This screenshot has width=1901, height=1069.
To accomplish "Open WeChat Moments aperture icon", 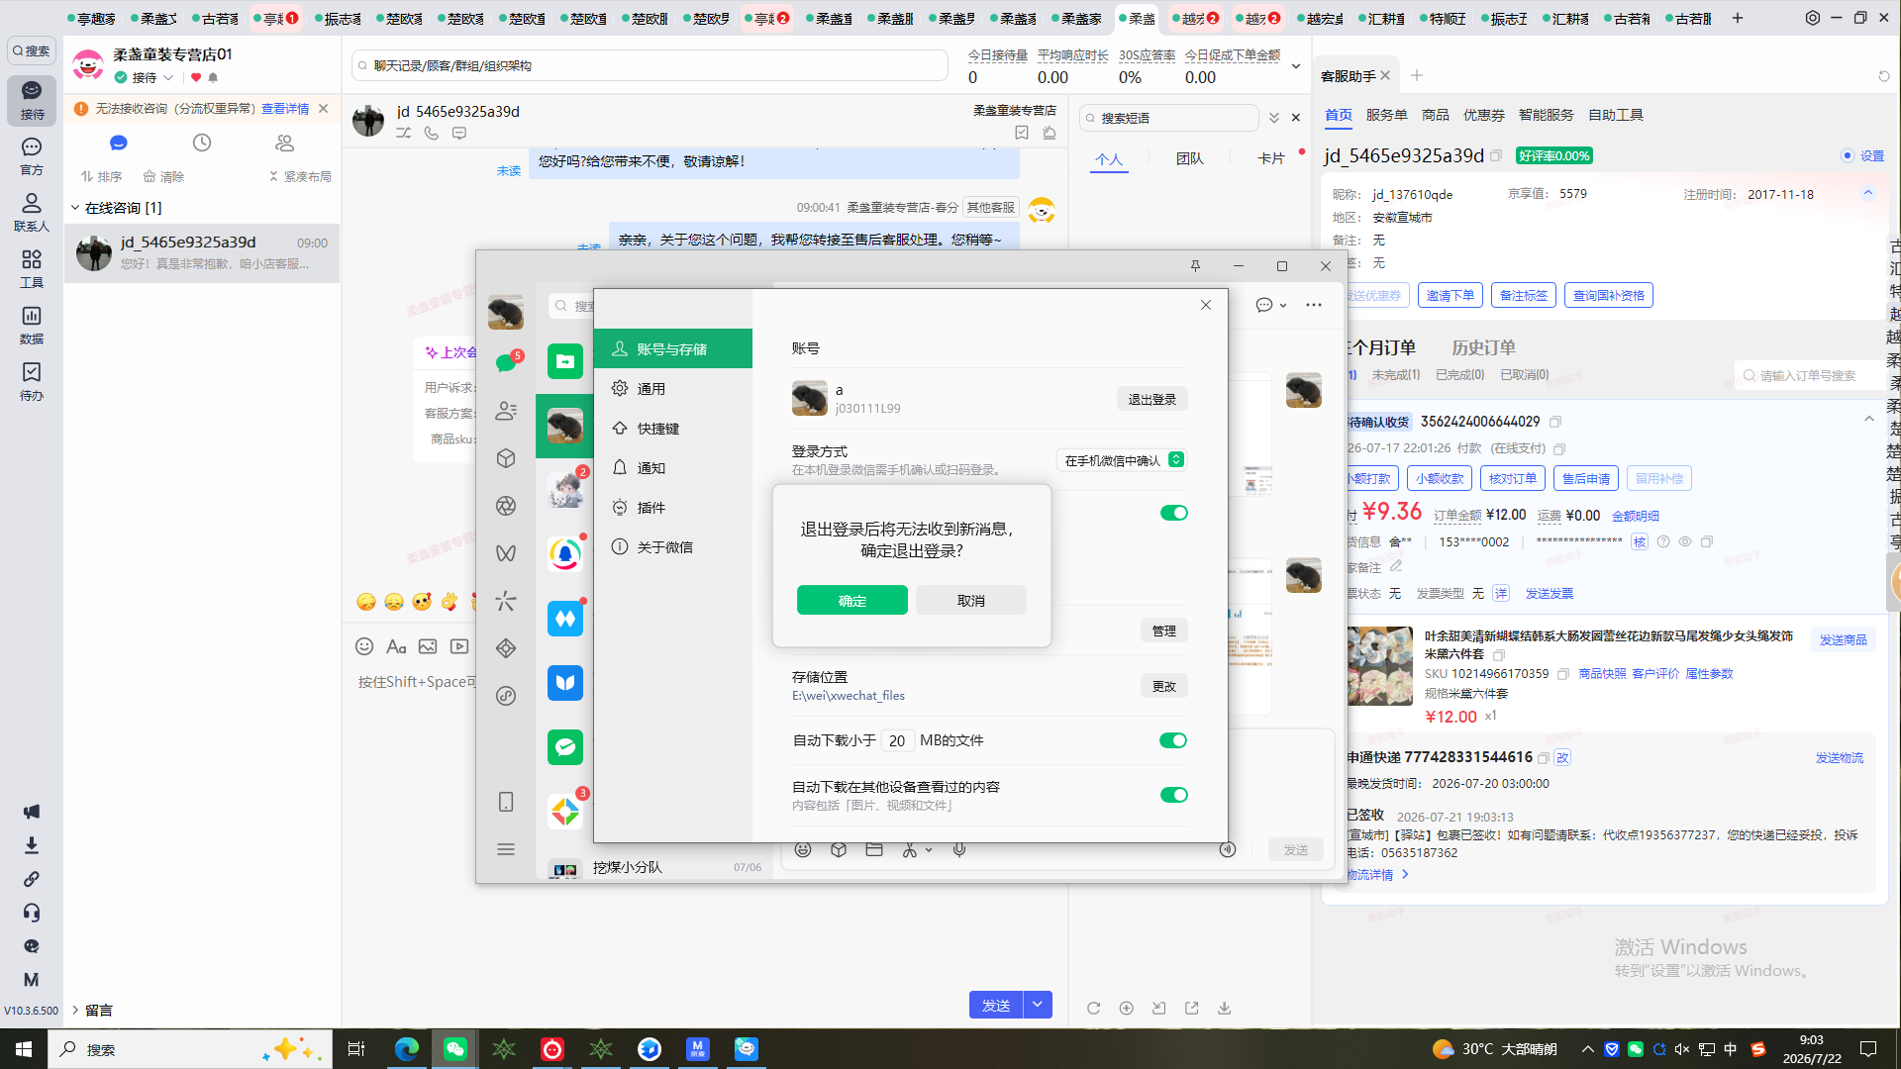I will pyautogui.click(x=506, y=506).
